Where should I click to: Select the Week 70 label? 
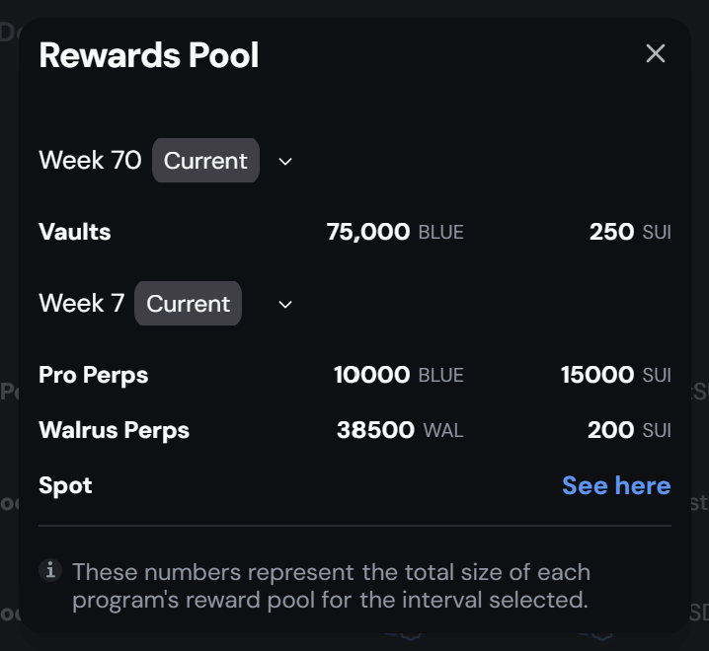(x=90, y=161)
